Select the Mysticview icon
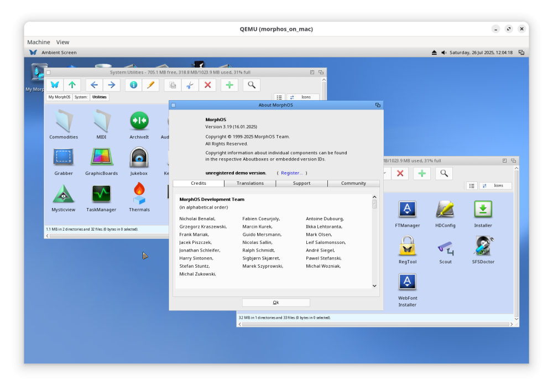 [x=63, y=194]
